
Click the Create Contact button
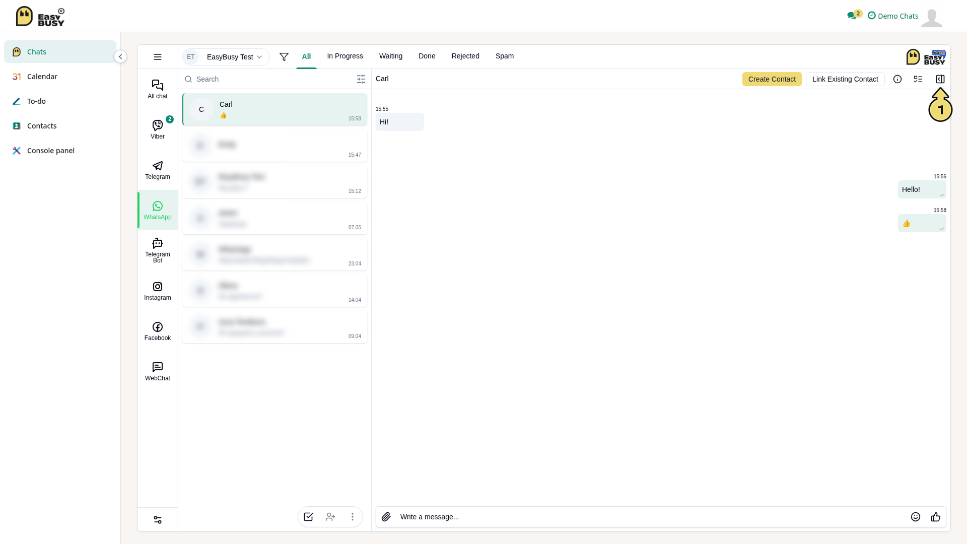[772, 79]
